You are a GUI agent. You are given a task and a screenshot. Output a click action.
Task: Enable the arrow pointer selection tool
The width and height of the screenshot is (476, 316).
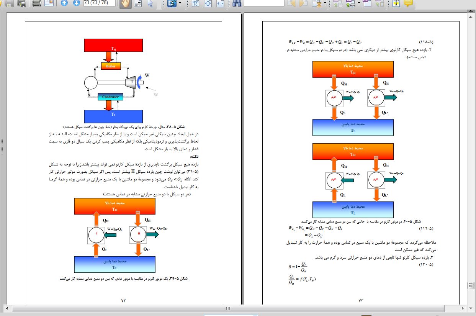coord(150,4)
